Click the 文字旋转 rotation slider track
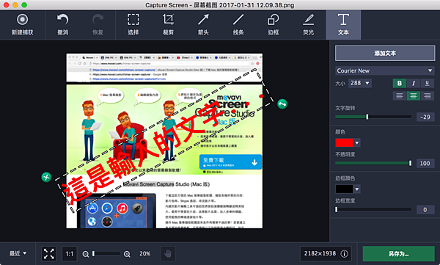Viewport: 440px width, 265px height. coord(373,117)
